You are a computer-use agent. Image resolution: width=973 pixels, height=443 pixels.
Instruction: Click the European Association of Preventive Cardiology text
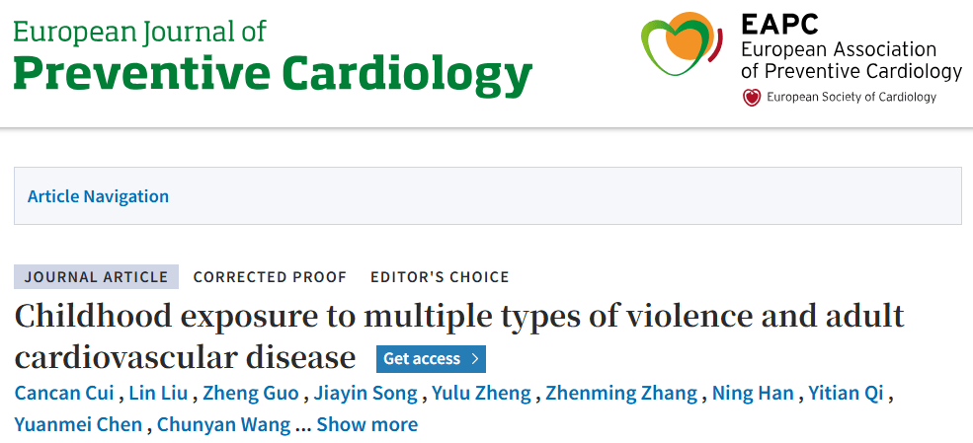click(851, 59)
